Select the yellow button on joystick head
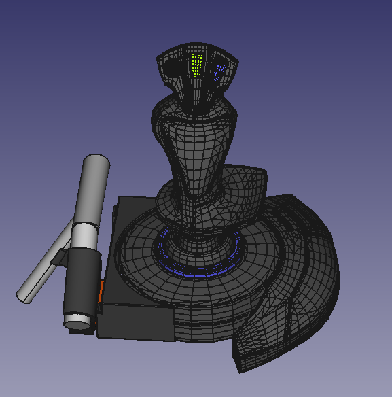Viewport: 392px width, 397px height. pyautogui.click(x=197, y=65)
